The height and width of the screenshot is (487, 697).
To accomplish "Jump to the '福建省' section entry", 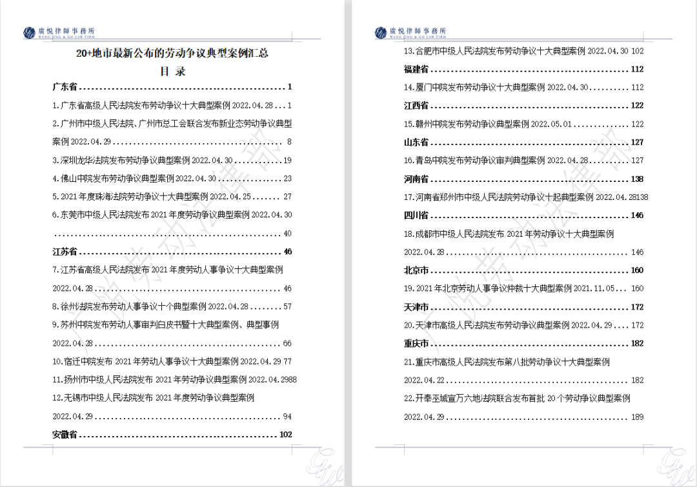I will pyautogui.click(x=523, y=69).
